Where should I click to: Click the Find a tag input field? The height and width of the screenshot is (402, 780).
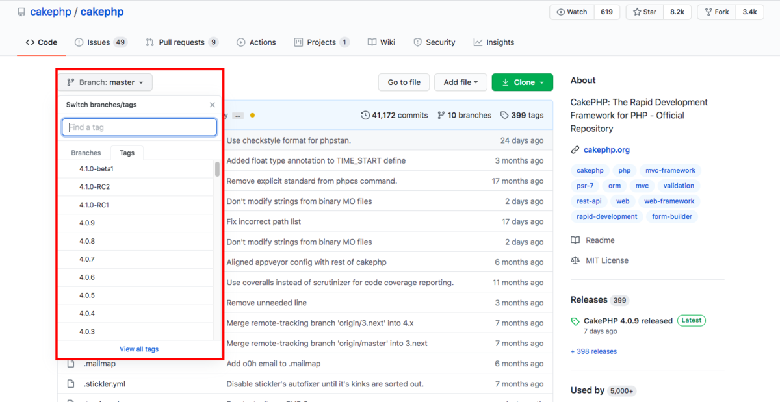tap(139, 127)
